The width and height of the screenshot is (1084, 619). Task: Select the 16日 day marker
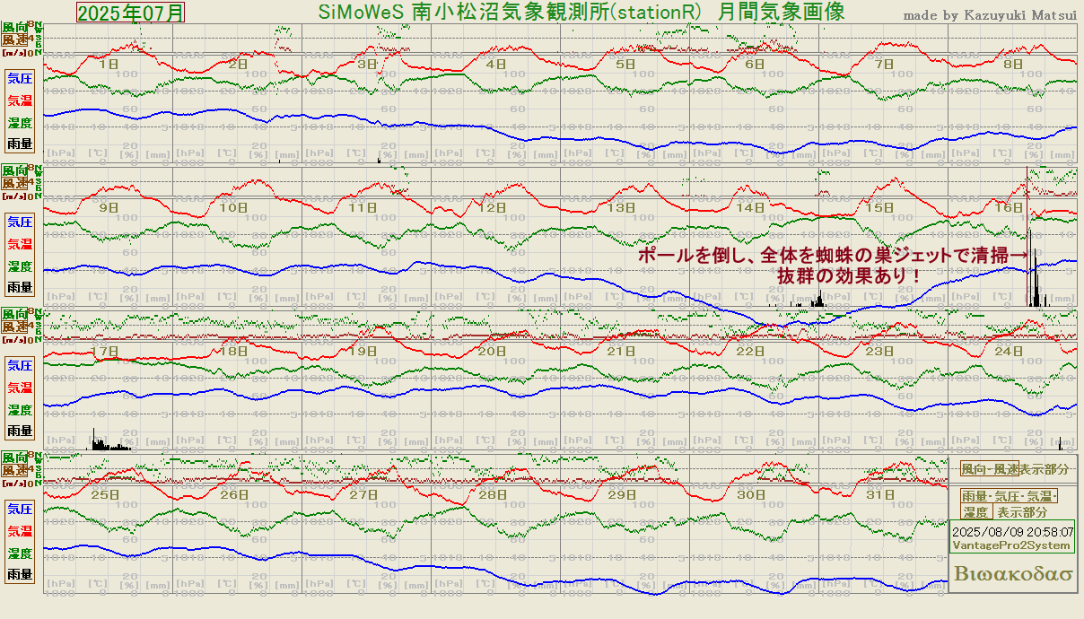[x=1010, y=207]
